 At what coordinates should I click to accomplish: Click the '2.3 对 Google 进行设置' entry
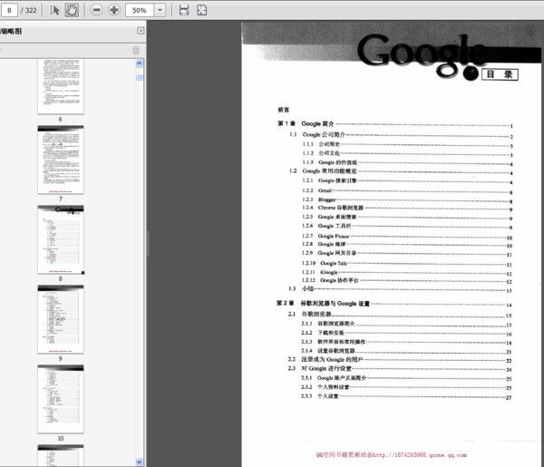[400, 369]
